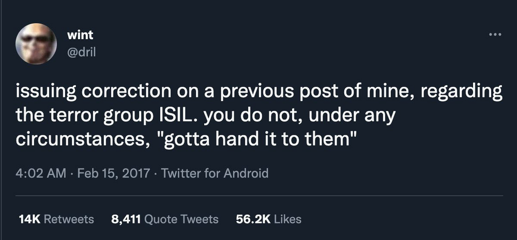Screen dimensions: 517x240
Task: Click the @dril handle
Action: [82, 52]
